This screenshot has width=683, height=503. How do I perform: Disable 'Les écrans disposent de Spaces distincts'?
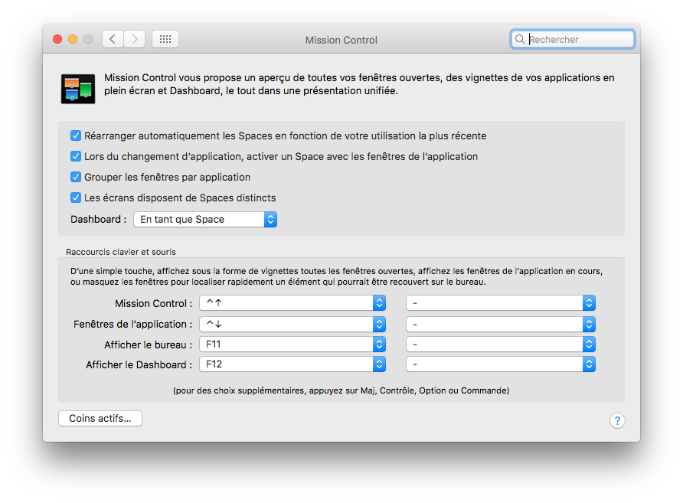pyautogui.click(x=76, y=197)
